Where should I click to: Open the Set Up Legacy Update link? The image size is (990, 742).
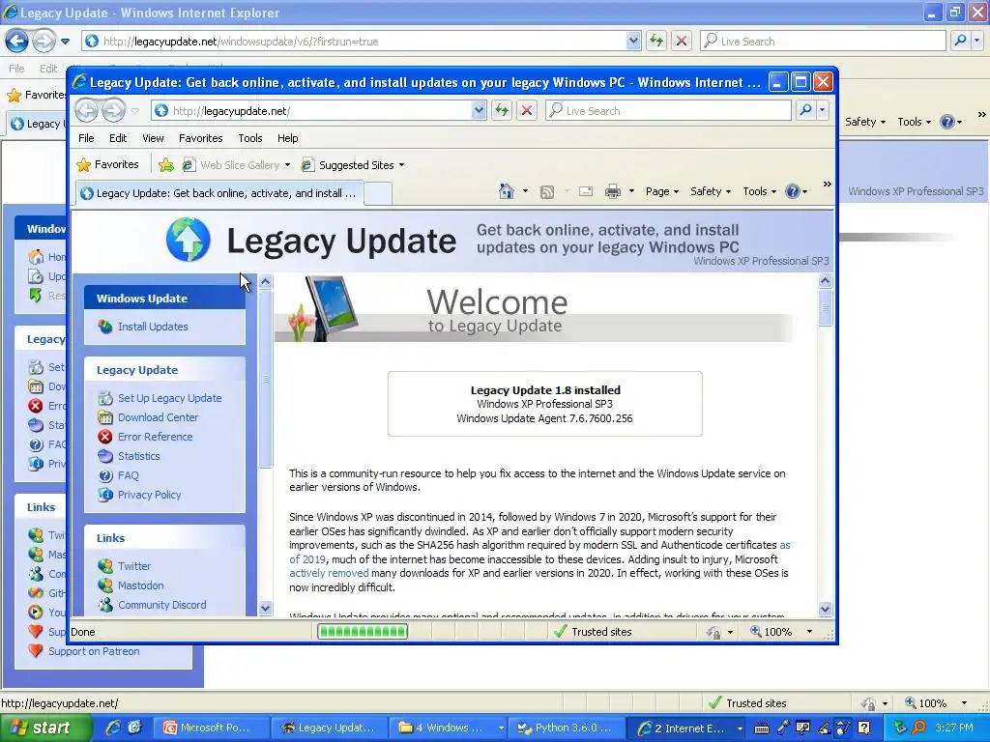170,398
